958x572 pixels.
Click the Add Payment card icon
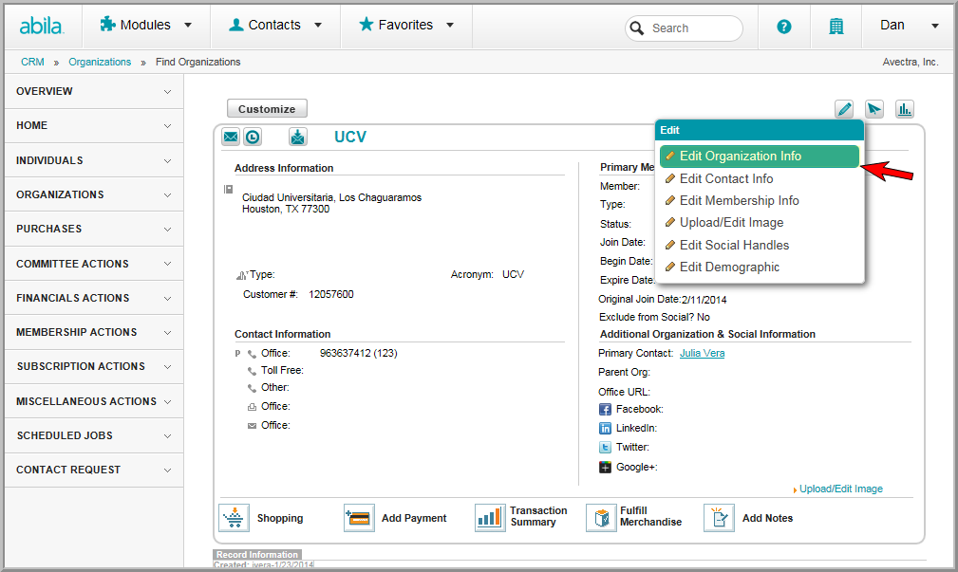(x=359, y=518)
